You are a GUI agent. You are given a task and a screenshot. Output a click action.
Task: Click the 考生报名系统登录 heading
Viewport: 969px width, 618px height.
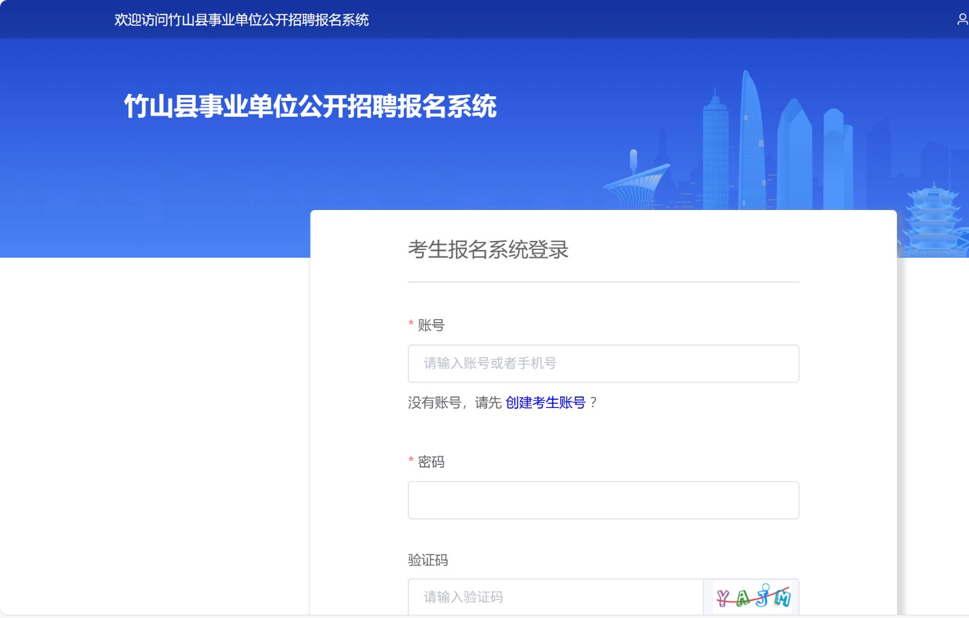coord(488,249)
